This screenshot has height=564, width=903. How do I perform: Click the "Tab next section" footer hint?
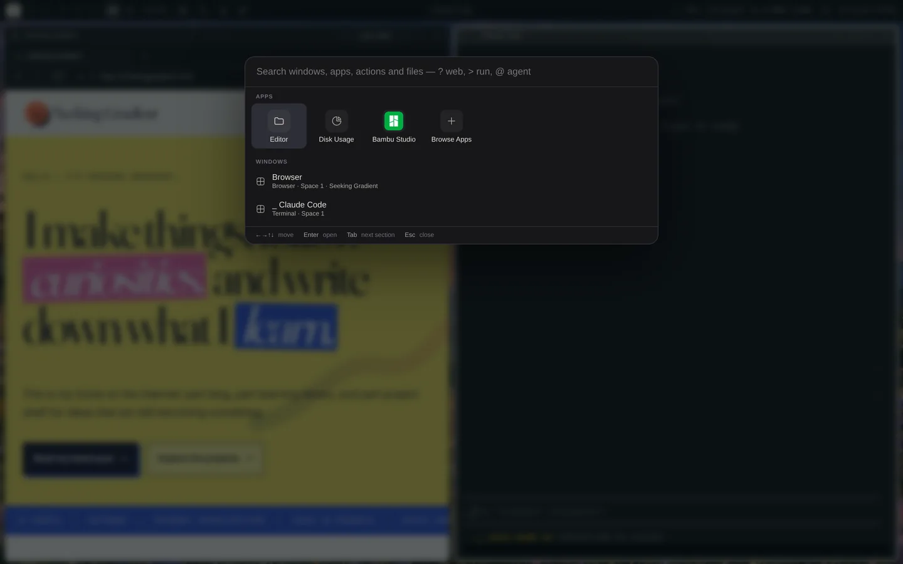click(371, 235)
